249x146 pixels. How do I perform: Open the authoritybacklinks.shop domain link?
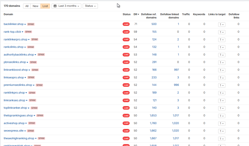19,54
